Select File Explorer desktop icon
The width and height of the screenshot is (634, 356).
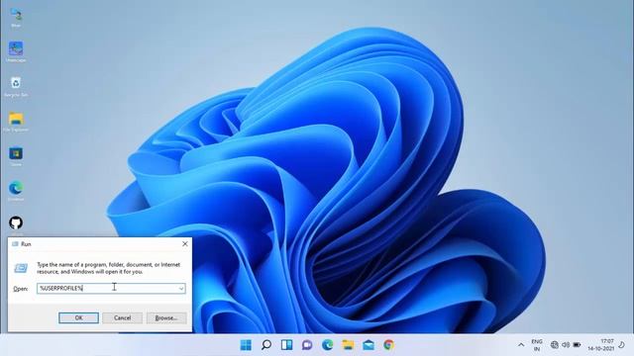tap(16, 122)
